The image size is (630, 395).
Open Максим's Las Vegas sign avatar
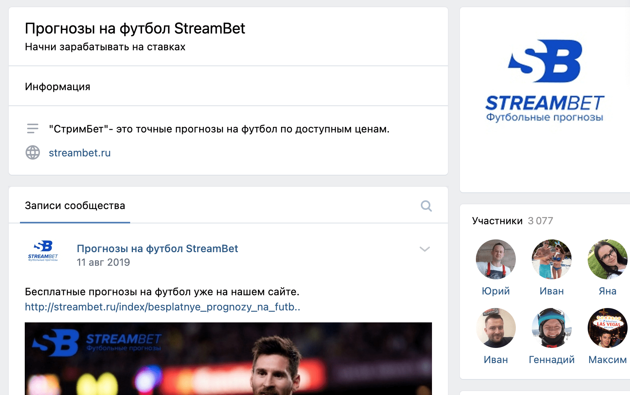pyautogui.click(x=607, y=328)
